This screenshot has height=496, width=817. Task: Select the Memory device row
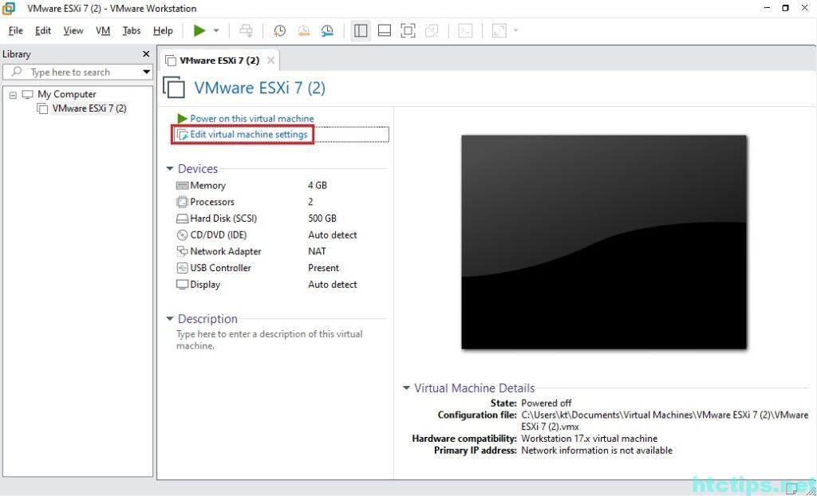pos(282,186)
